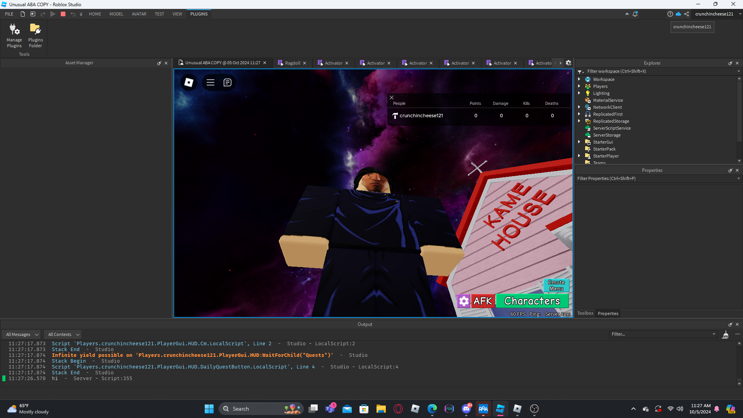Expand the Workspace tree node
743x418 pixels.
click(579, 79)
